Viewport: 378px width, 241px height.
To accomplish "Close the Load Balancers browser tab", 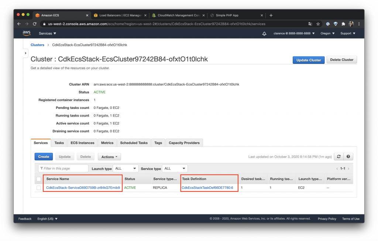I will coord(145,15).
